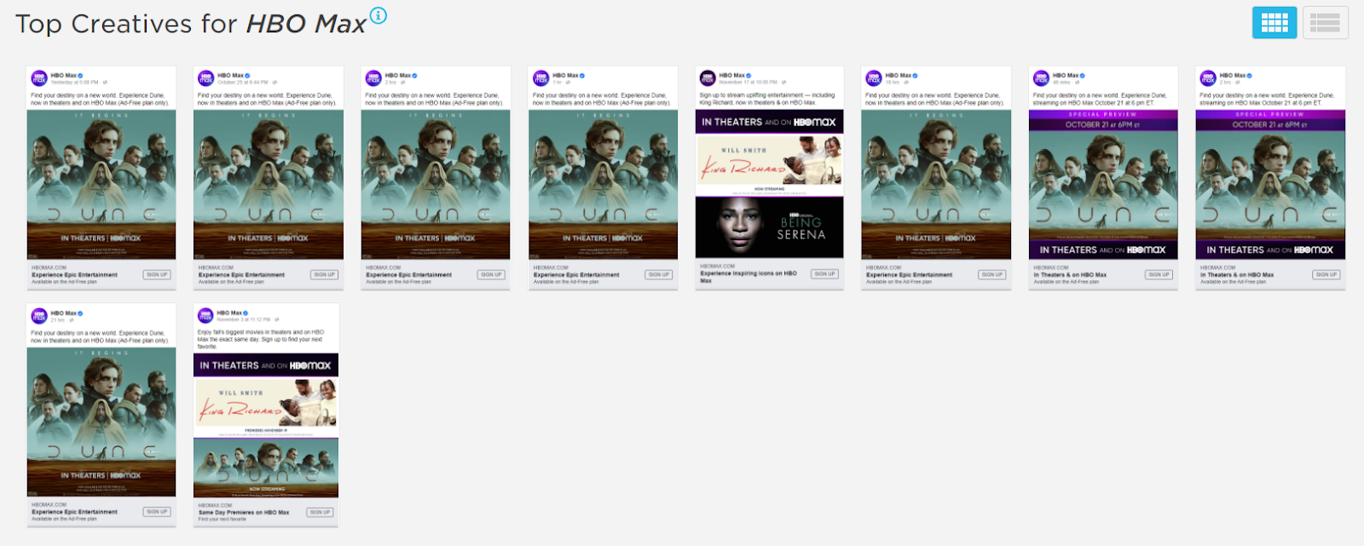Click HBOMAX.COM label on November 3 ad
The image size is (1364, 546).
coord(215,504)
